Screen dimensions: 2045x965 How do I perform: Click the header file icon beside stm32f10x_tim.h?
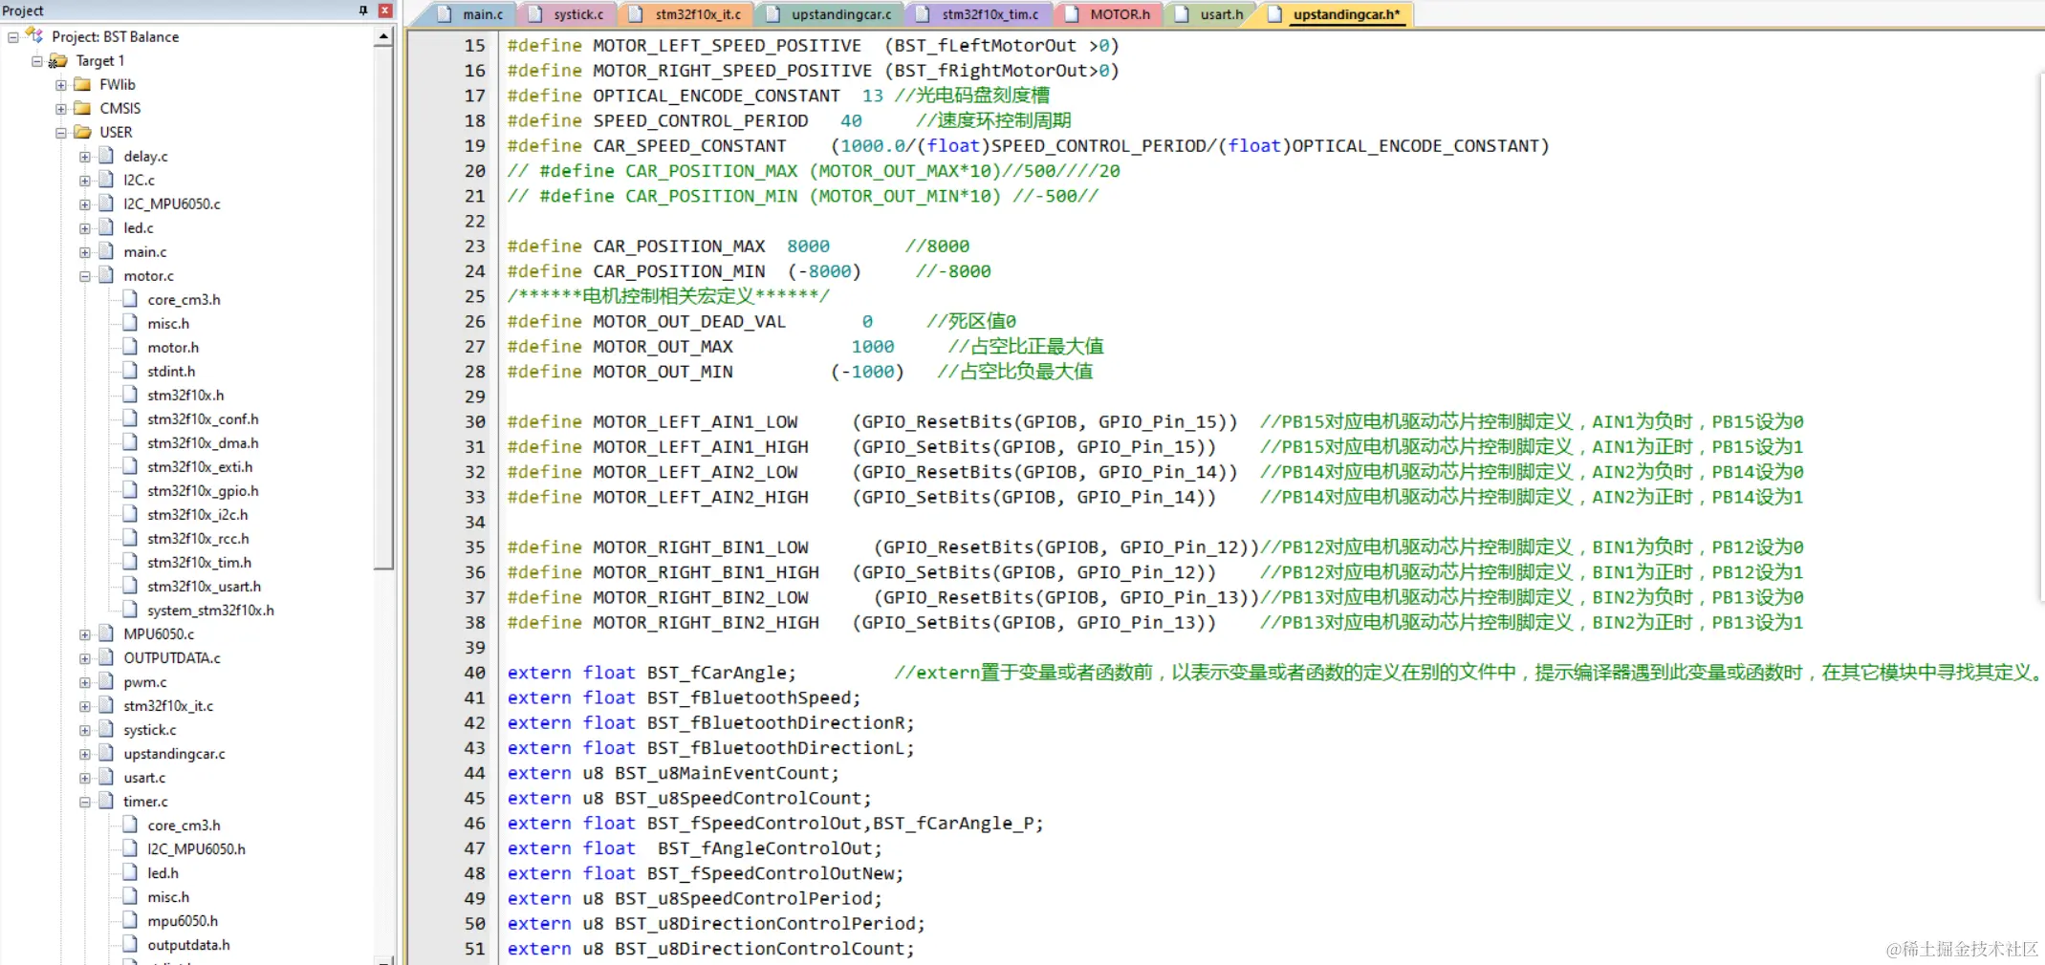click(131, 562)
